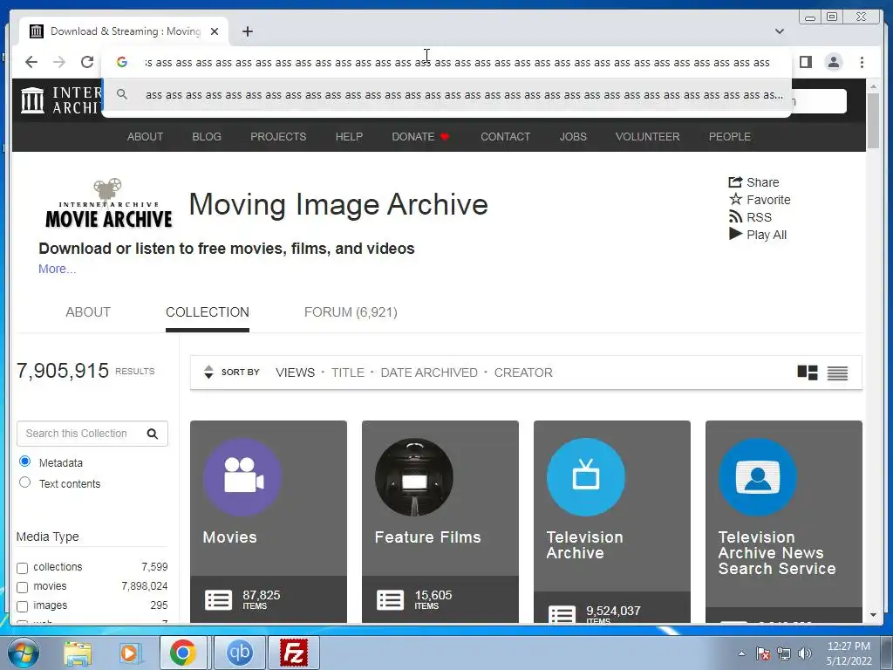Open the PEOPLE navigation link
The image size is (893, 670).
(x=730, y=137)
